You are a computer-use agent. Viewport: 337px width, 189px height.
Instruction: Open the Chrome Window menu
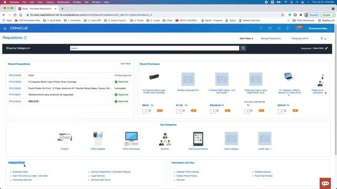click(96, 2)
